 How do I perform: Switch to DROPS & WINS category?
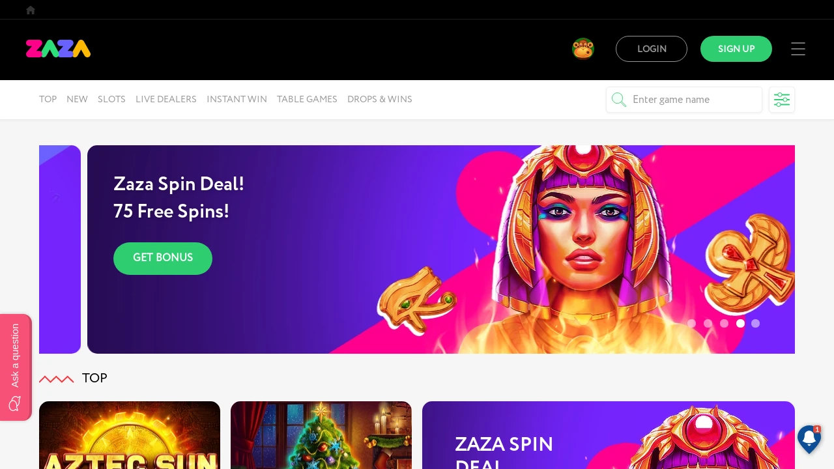pyautogui.click(x=380, y=99)
